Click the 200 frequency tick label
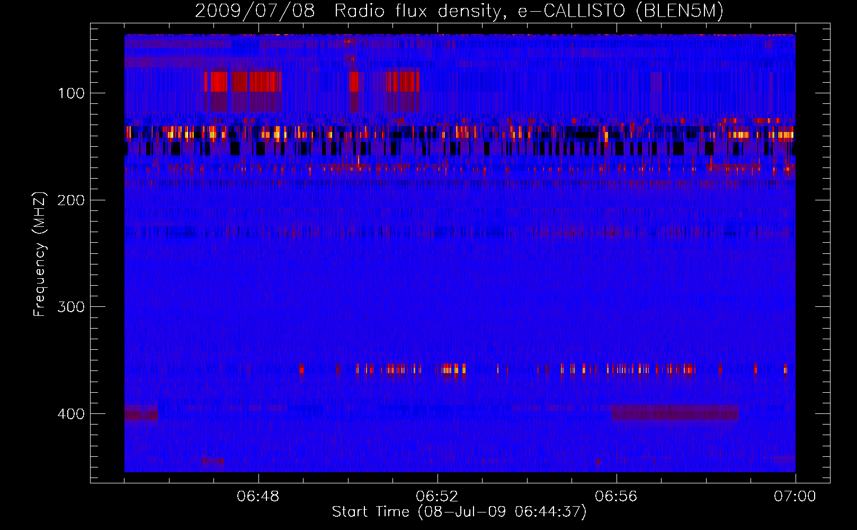This screenshot has width=857, height=530. [71, 200]
